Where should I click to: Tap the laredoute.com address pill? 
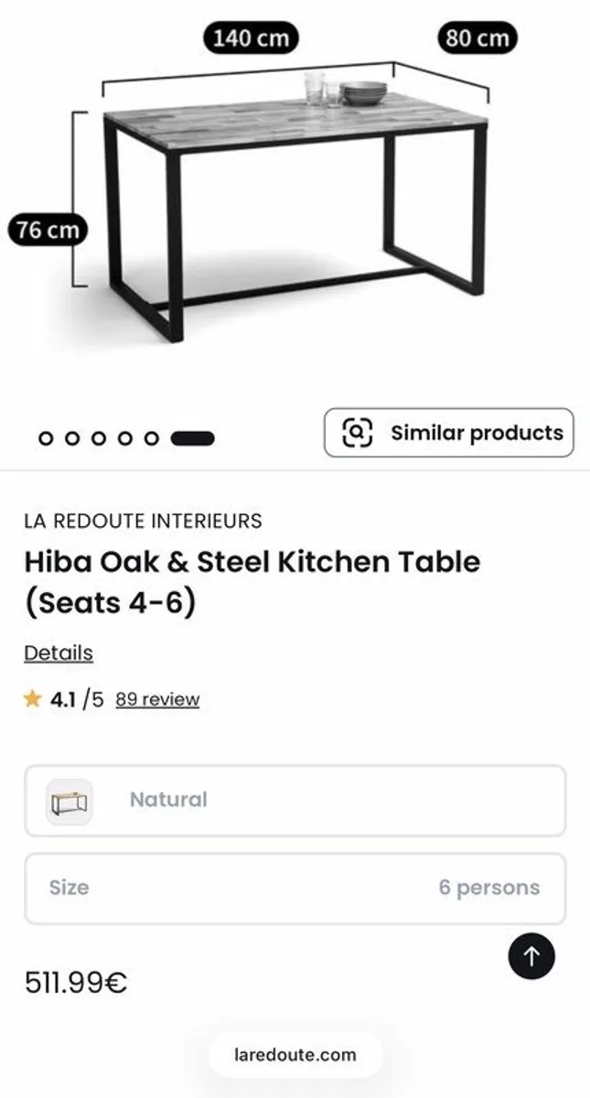coord(295,1054)
